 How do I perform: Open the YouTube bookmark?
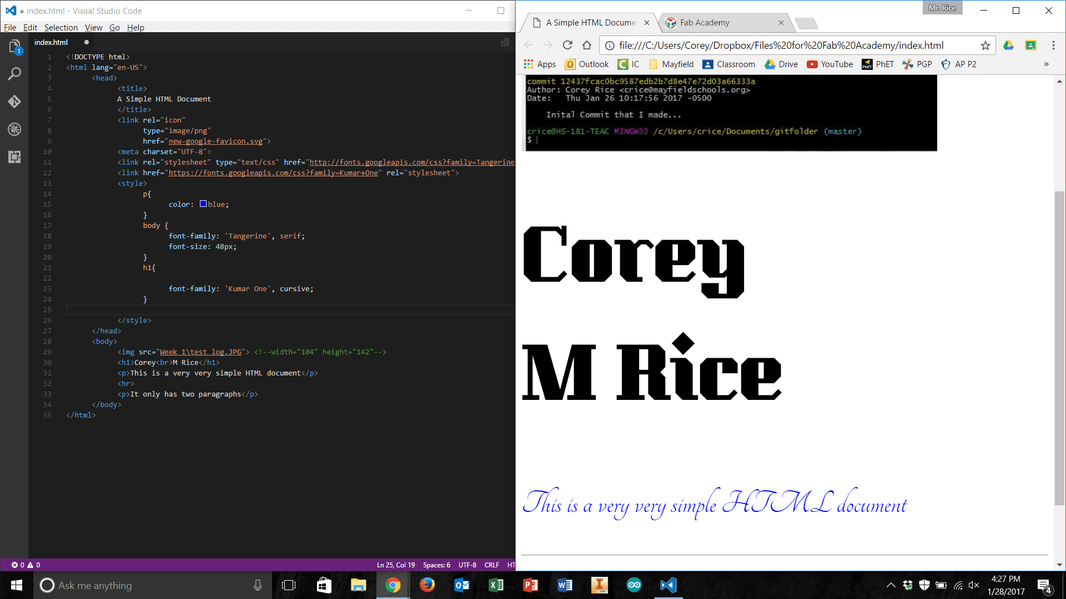pos(830,64)
